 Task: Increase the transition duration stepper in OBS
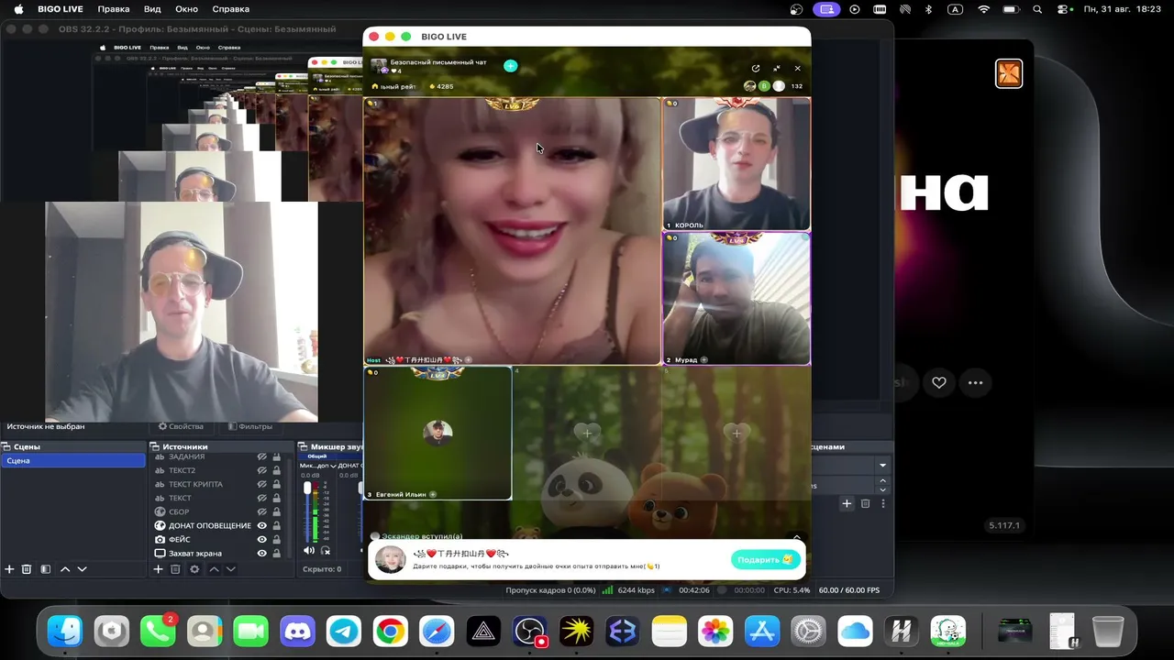click(x=883, y=480)
